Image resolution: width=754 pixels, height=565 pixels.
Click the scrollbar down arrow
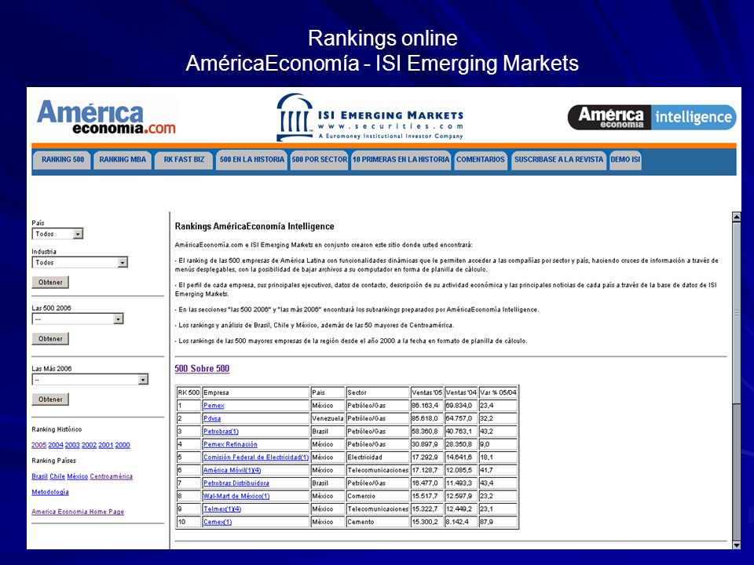click(736, 545)
